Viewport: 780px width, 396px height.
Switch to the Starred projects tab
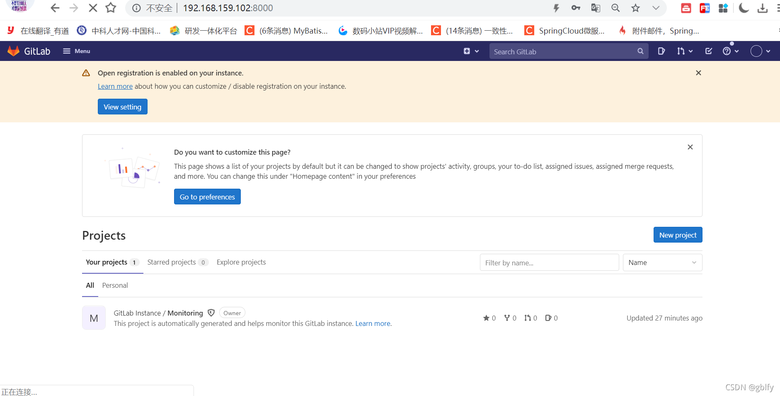coord(171,262)
